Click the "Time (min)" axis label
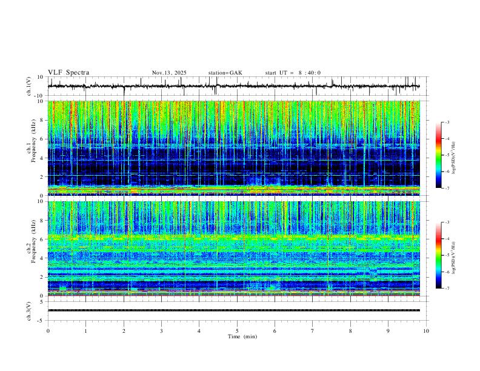480x371 pixels. click(242, 336)
